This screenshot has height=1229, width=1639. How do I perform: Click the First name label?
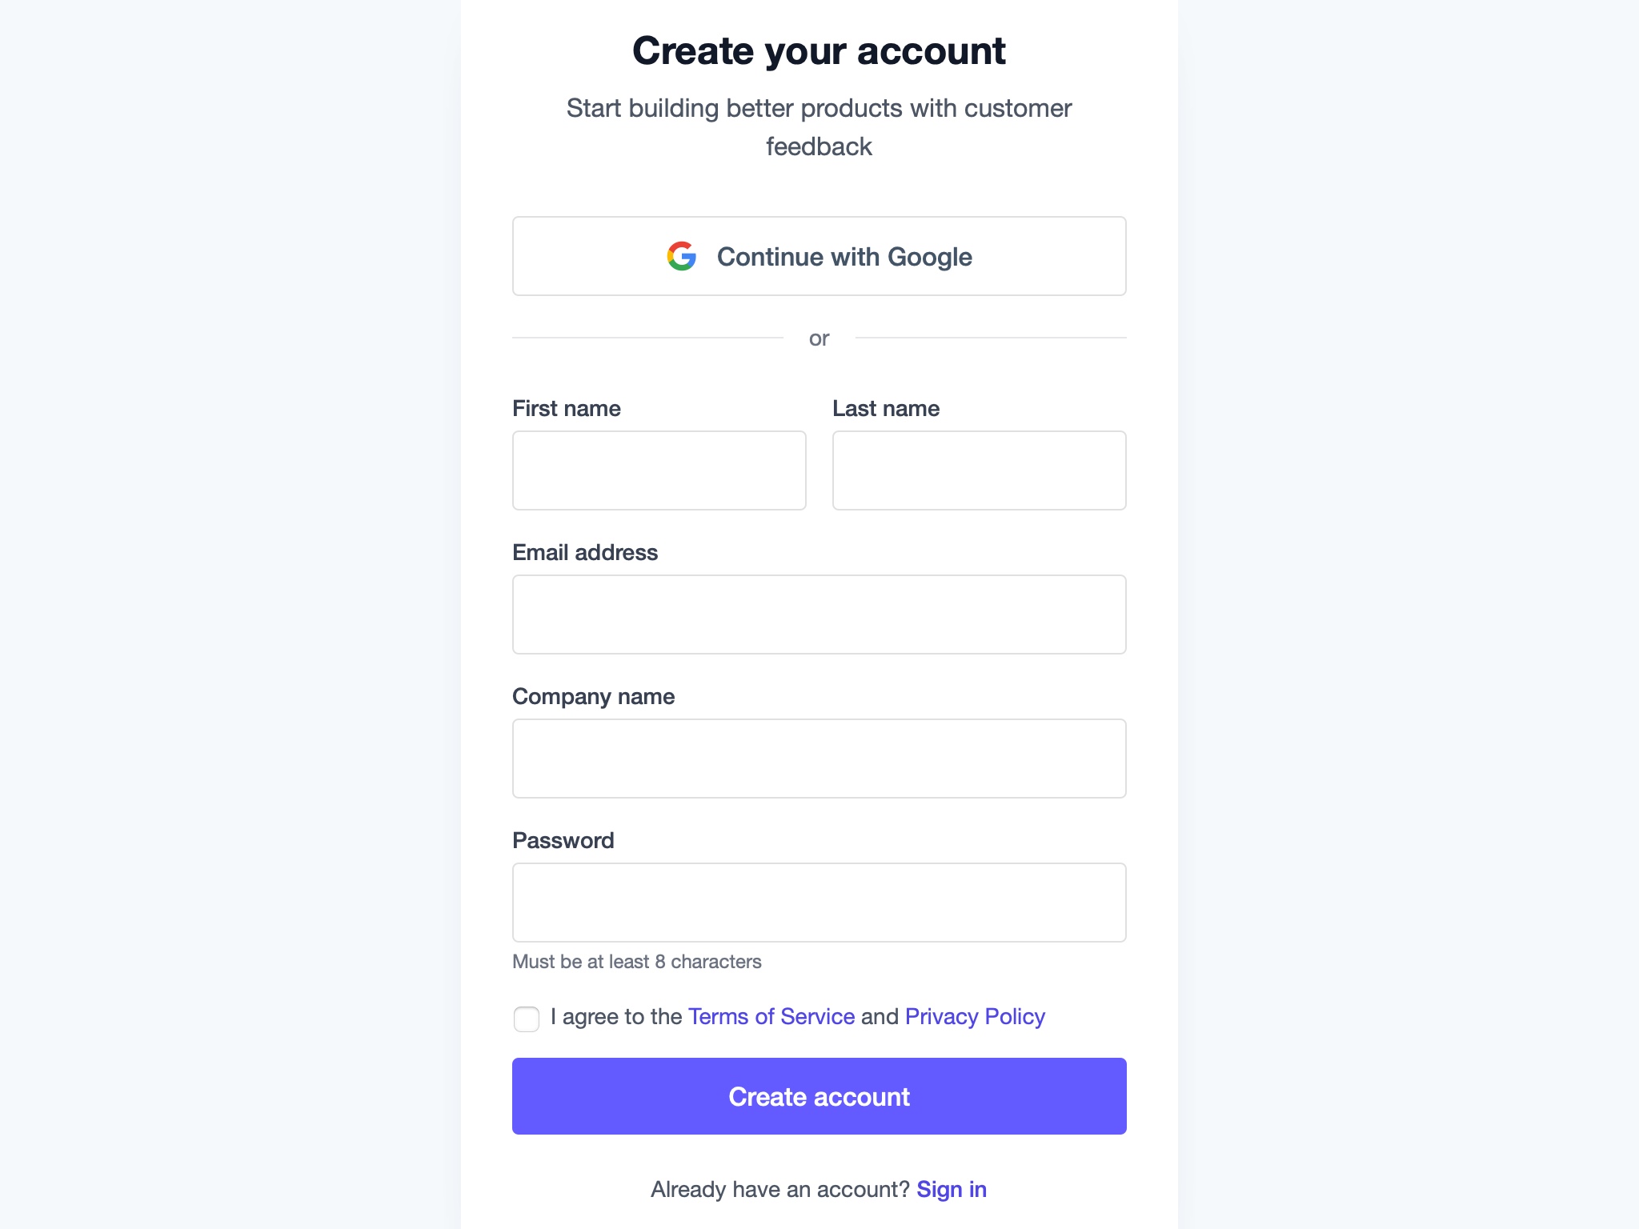(566, 408)
